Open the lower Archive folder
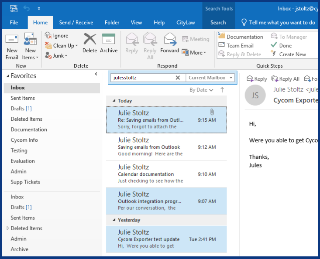The height and width of the screenshot is (259, 320). tap(52, 249)
